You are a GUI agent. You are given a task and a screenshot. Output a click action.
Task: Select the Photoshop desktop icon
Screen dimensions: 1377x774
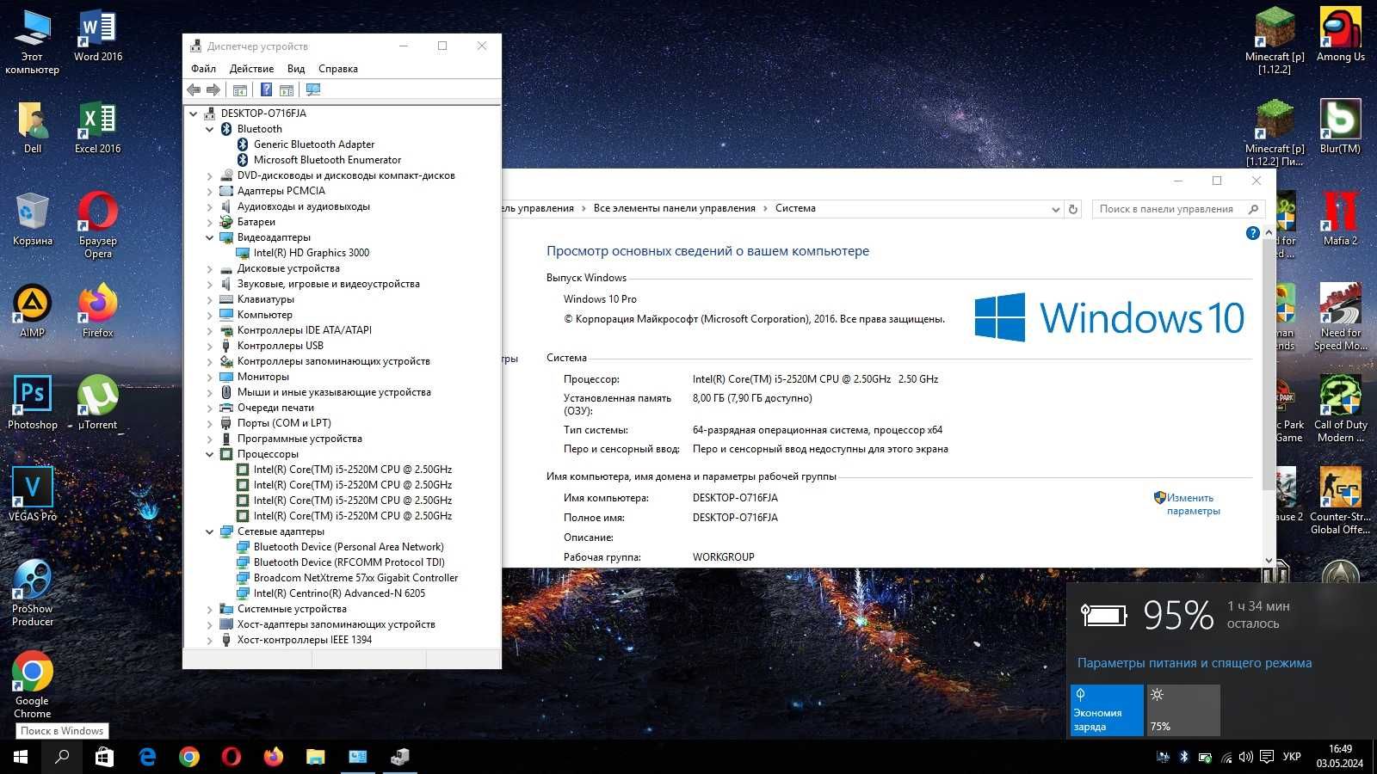(x=33, y=402)
